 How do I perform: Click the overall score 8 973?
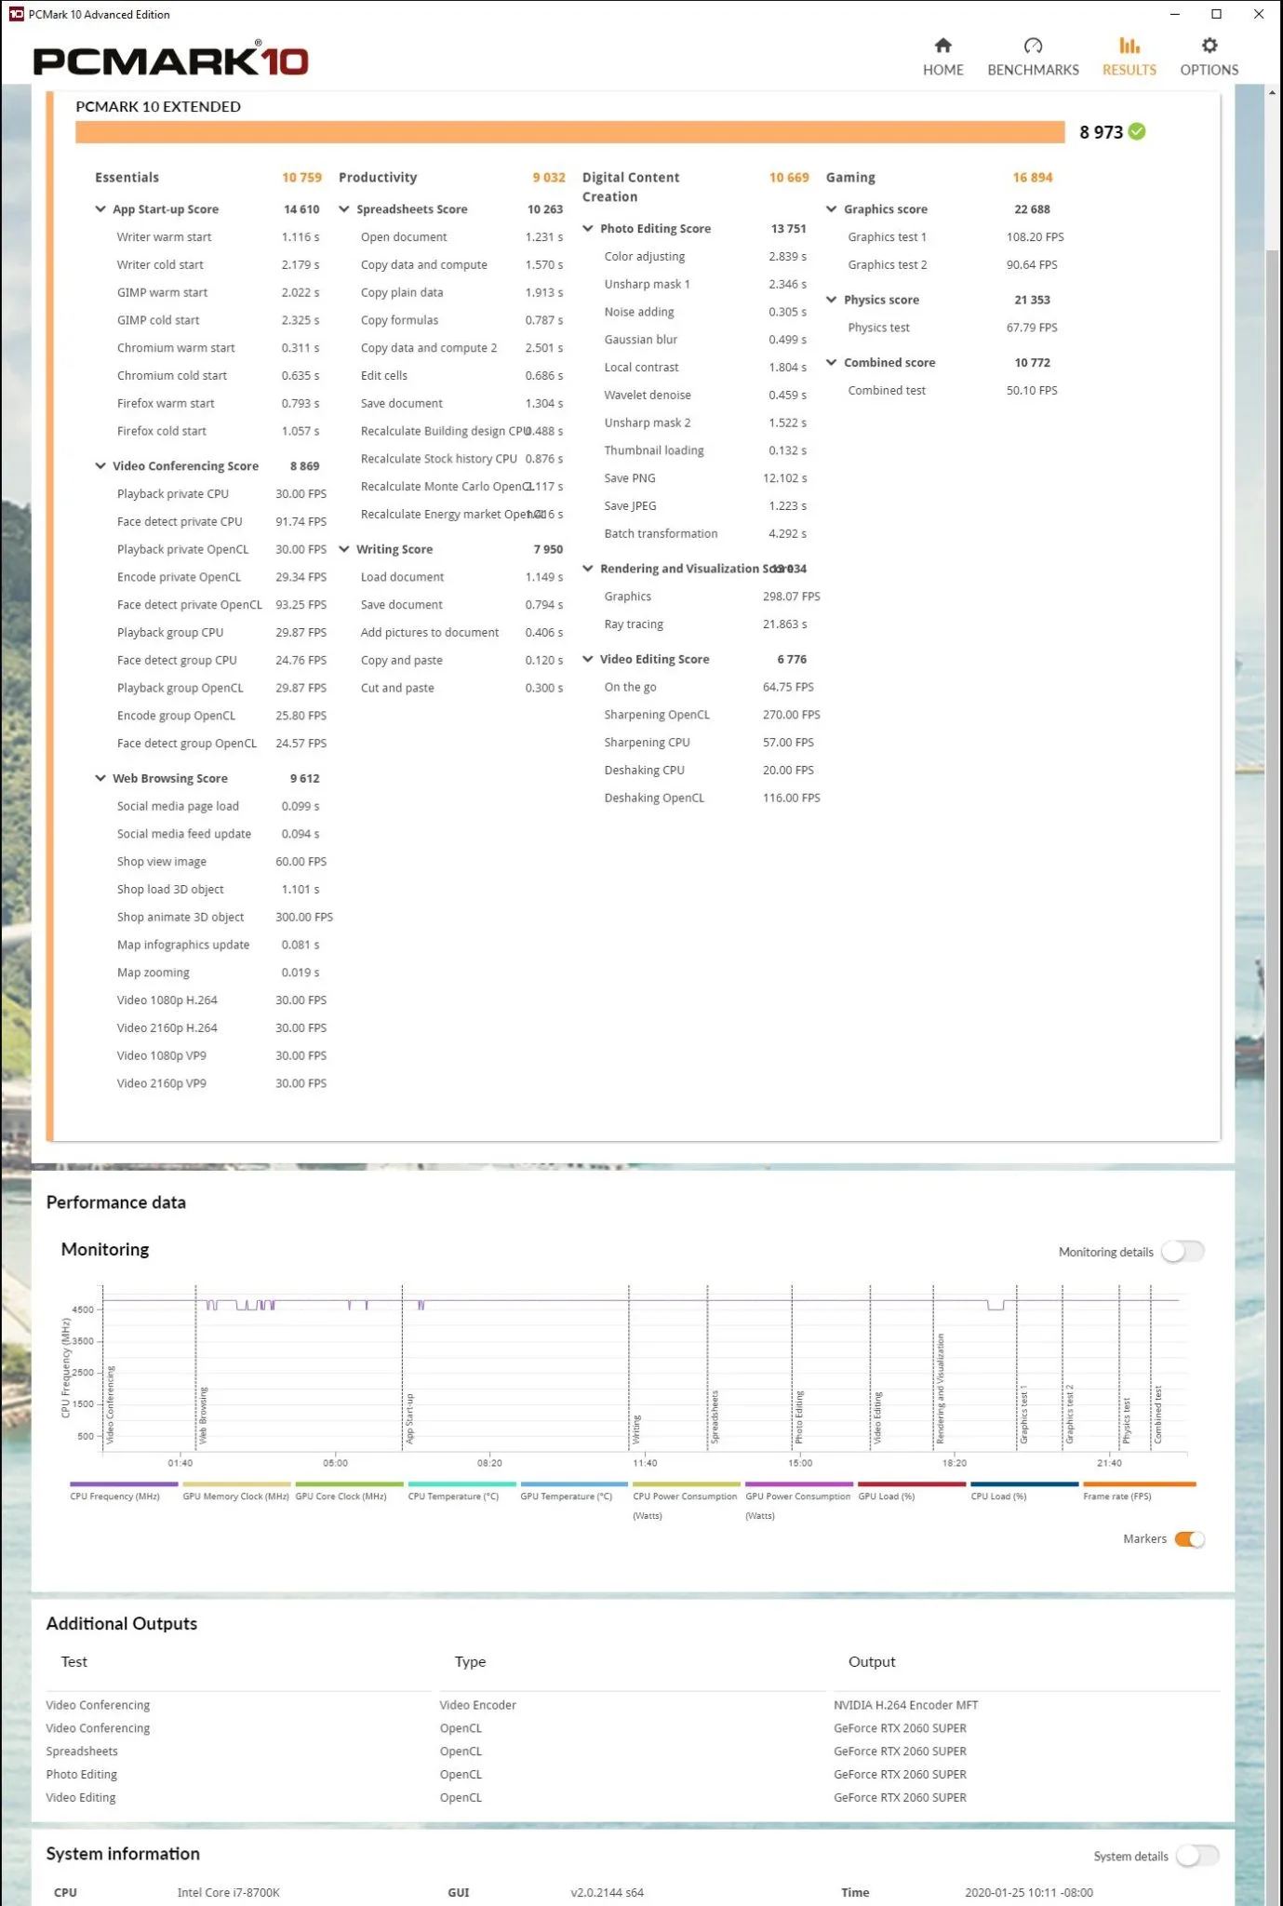point(1101,132)
